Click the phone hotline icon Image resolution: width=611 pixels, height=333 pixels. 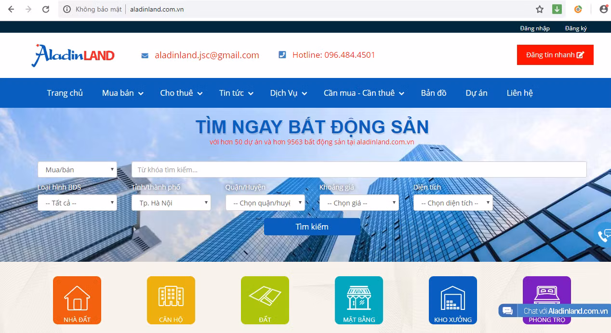(x=282, y=55)
